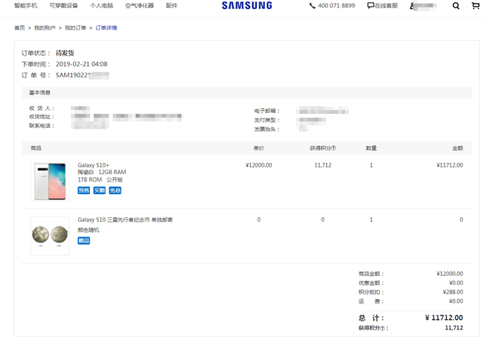Open the Galaxy S10+ product name link
Screen dimensions: 484x337
click(x=93, y=165)
